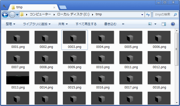The width and height of the screenshot is (180, 106).
Task: Select thumbnail 0012.png
Action: tap(159, 57)
